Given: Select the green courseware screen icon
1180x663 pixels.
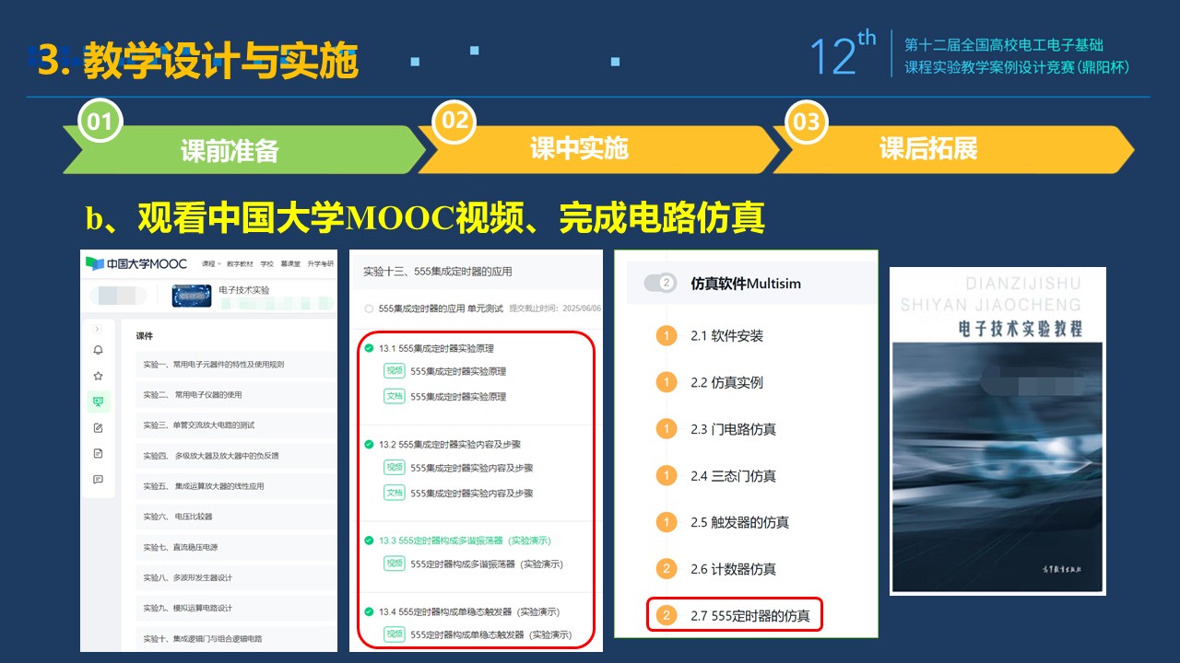Looking at the screenshot, I should 98,401.
